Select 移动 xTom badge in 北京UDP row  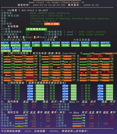pos(100,88)
